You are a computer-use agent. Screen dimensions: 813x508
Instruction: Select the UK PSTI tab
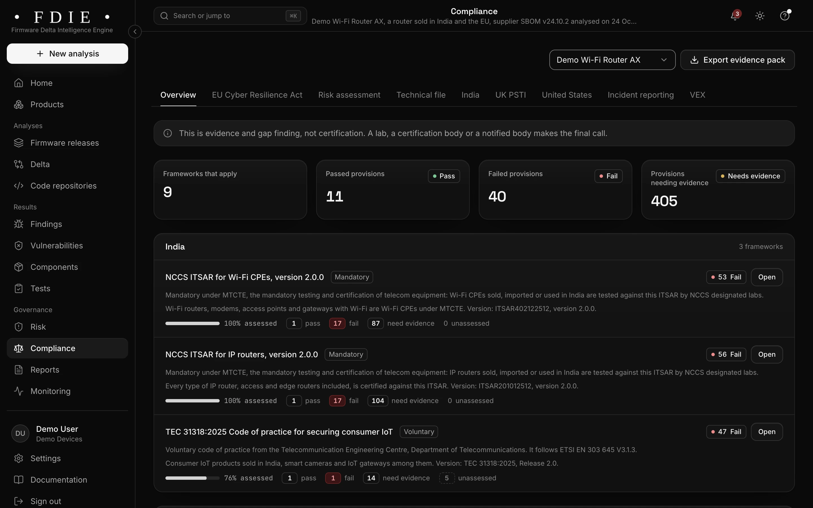click(511, 95)
